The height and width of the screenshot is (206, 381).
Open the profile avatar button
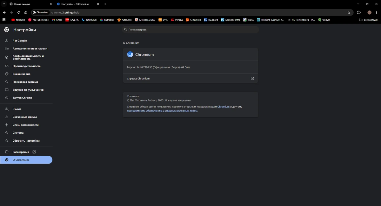tap(369, 12)
